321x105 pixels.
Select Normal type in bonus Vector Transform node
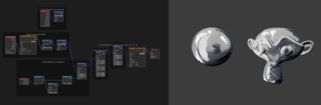pyautogui.click(x=64, y=44)
